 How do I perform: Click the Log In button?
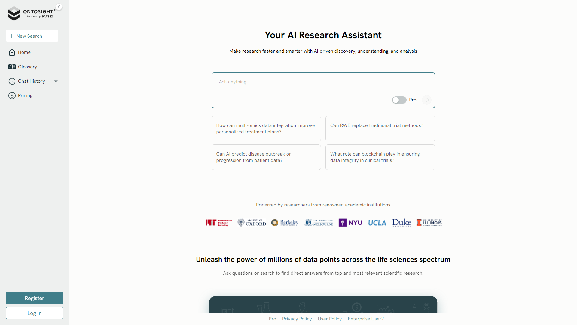[34, 313]
